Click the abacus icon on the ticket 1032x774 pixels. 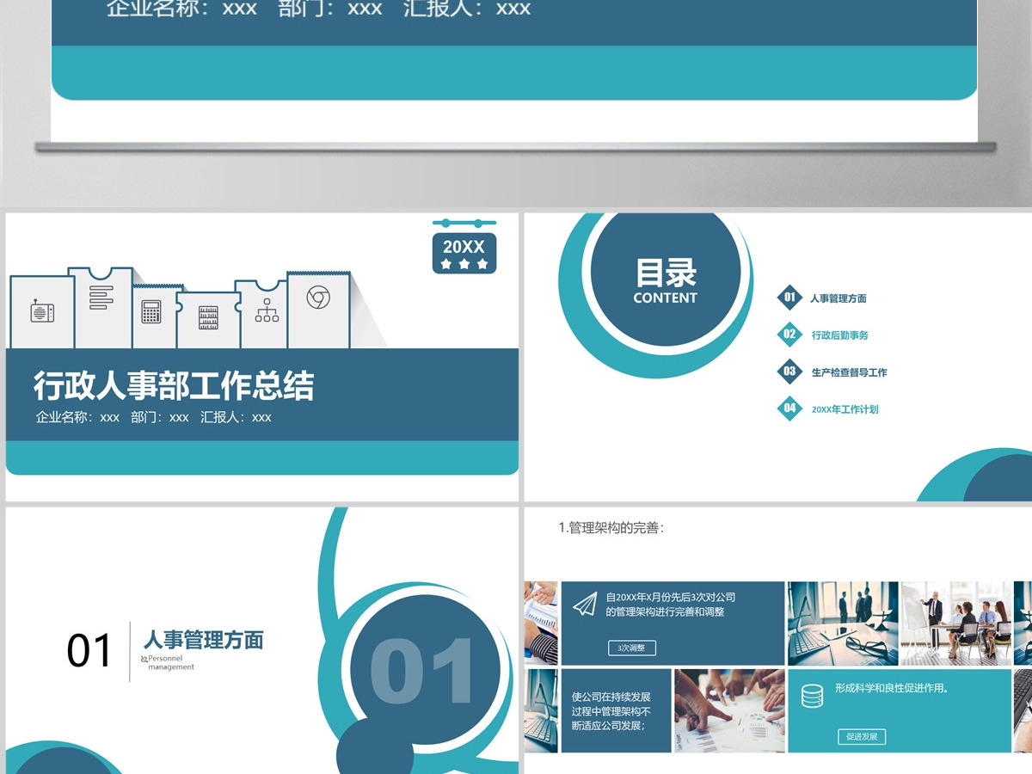pos(208,317)
